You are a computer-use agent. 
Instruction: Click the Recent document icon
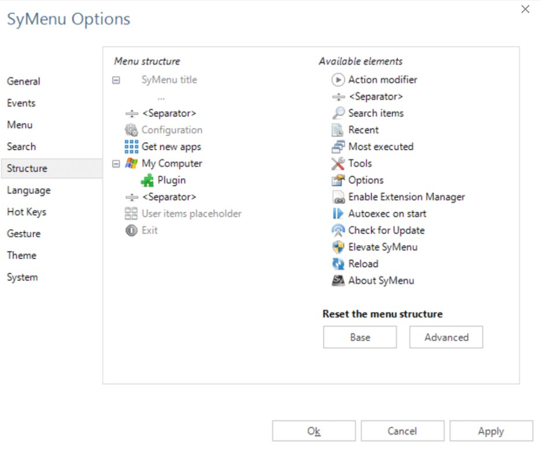point(337,130)
